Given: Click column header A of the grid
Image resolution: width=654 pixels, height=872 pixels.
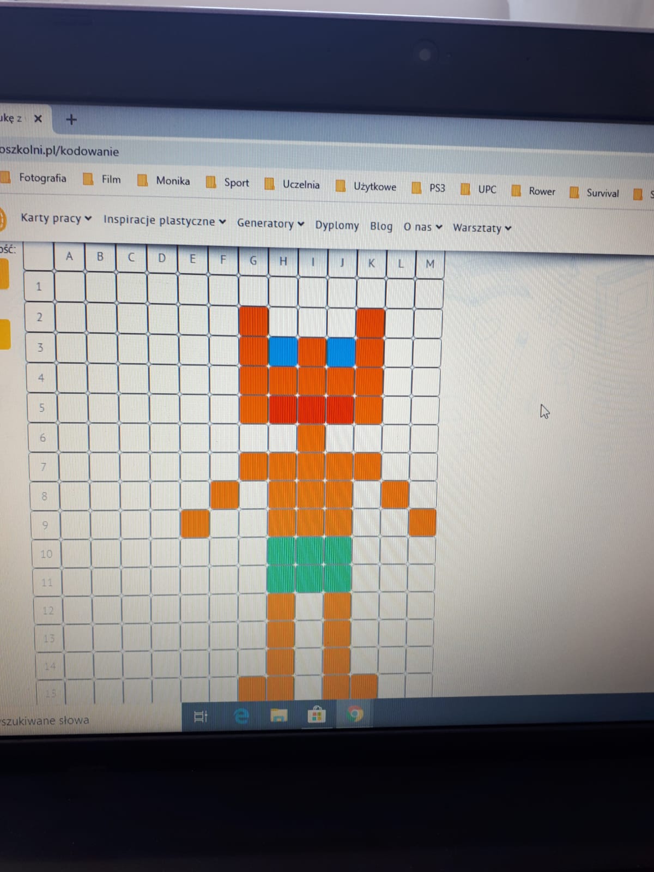Looking at the screenshot, I should pos(69,256).
